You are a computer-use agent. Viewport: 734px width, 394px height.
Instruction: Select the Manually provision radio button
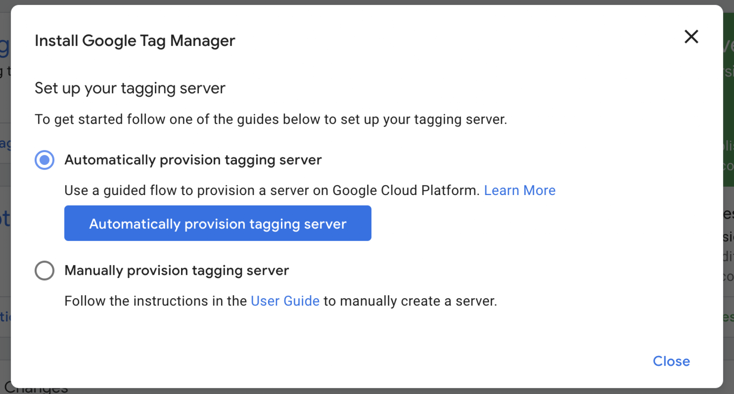pyautogui.click(x=44, y=270)
